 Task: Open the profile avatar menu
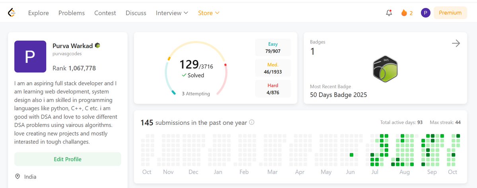point(426,13)
